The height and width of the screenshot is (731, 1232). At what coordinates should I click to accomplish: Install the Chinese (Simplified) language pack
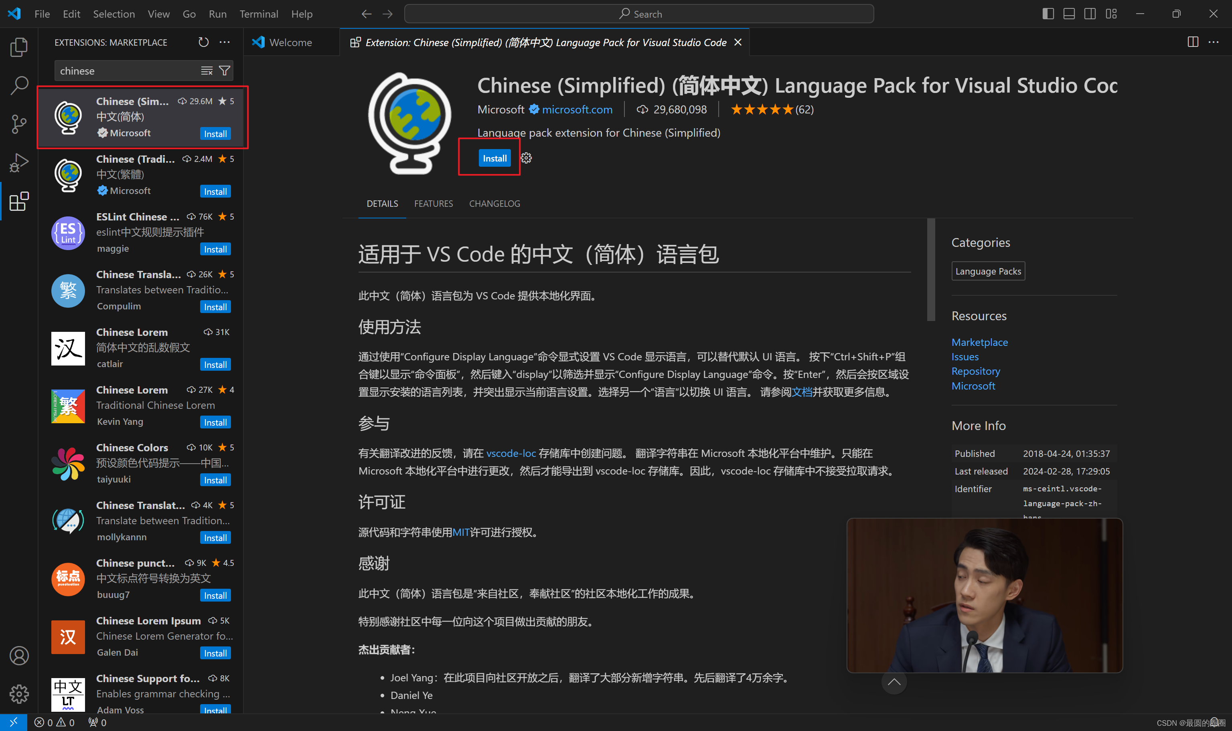(x=495, y=158)
